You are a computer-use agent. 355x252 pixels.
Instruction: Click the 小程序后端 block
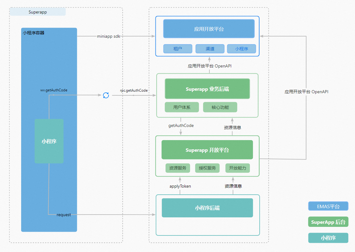point(207,208)
